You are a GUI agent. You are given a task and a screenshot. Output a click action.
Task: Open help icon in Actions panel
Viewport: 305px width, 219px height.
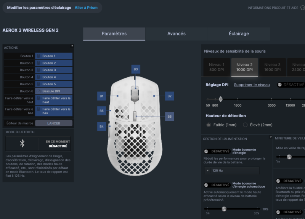click(72, 46)
